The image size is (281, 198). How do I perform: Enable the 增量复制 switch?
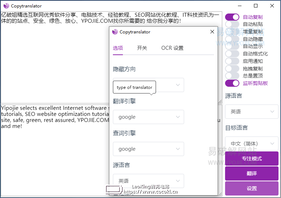[232, 32]
